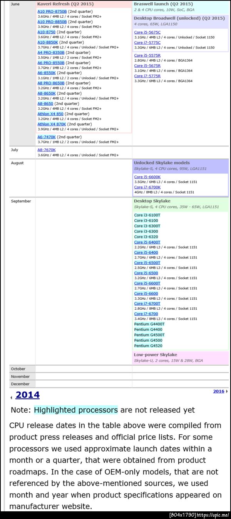Viewport: 231px width, 519px height.
Task: Go to the 2014 timeline link
Action: click(x=28, y=395)
